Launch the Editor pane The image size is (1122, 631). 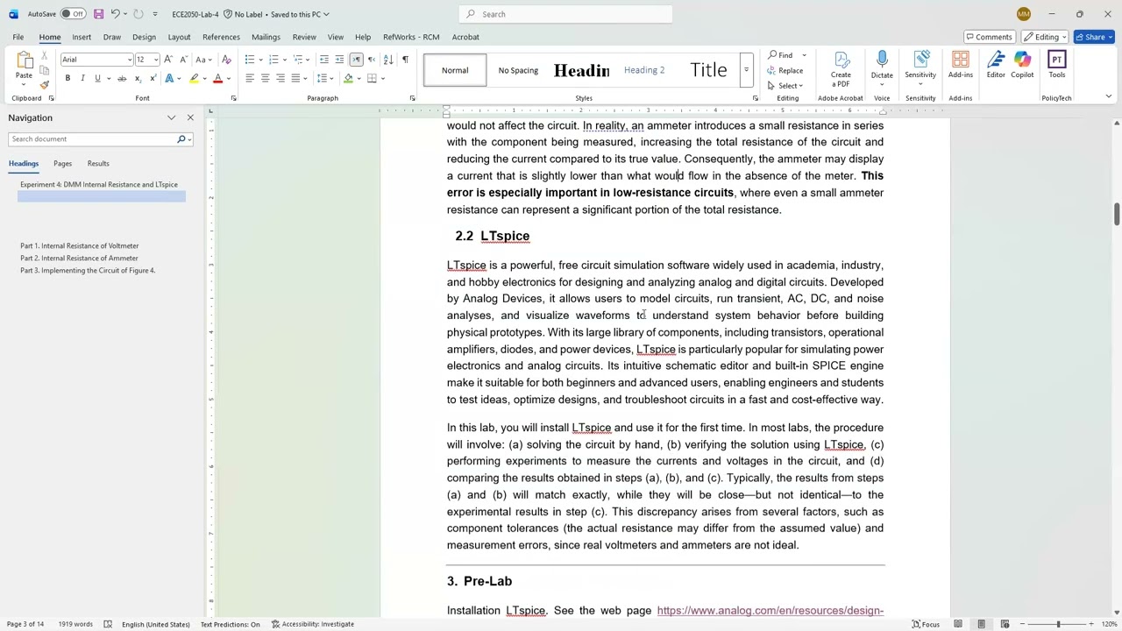(x=996, y=66)
